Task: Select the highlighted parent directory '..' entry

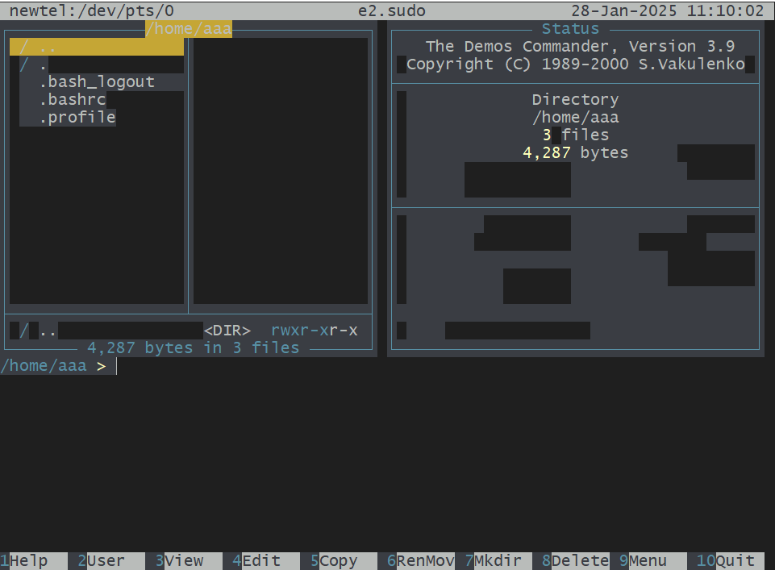Action: [x=97, y=47]
